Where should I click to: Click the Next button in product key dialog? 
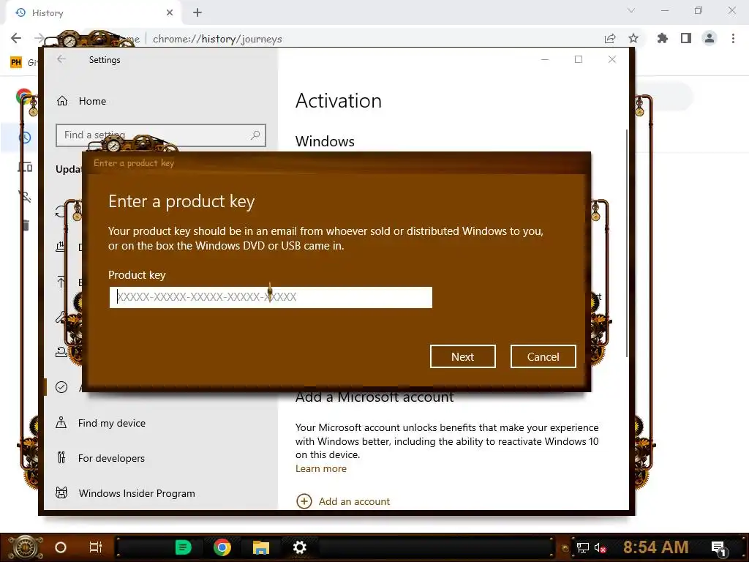pyautogui.click(x=462, y=356)
